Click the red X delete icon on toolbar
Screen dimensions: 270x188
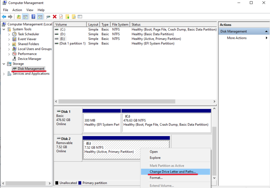pos(55,16)
